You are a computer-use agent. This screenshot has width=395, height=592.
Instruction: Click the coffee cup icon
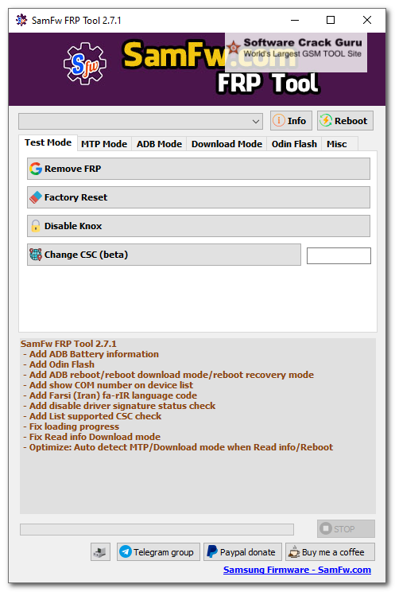[294, 552]
